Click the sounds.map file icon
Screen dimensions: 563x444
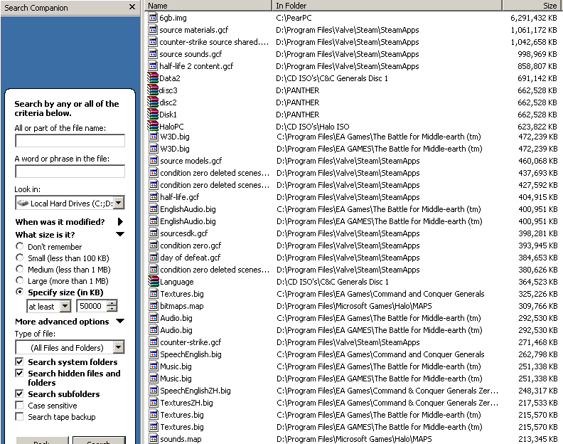coord(154,438)
